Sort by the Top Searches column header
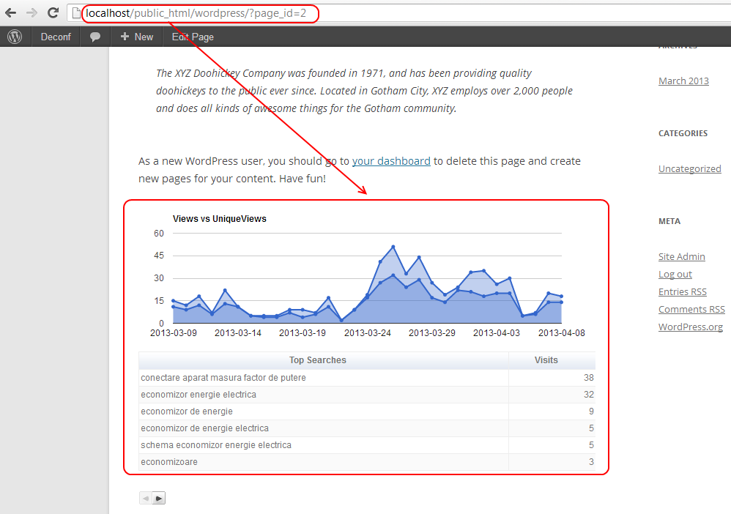This screenshot has height=514, width=731. [x=324, y=360]
